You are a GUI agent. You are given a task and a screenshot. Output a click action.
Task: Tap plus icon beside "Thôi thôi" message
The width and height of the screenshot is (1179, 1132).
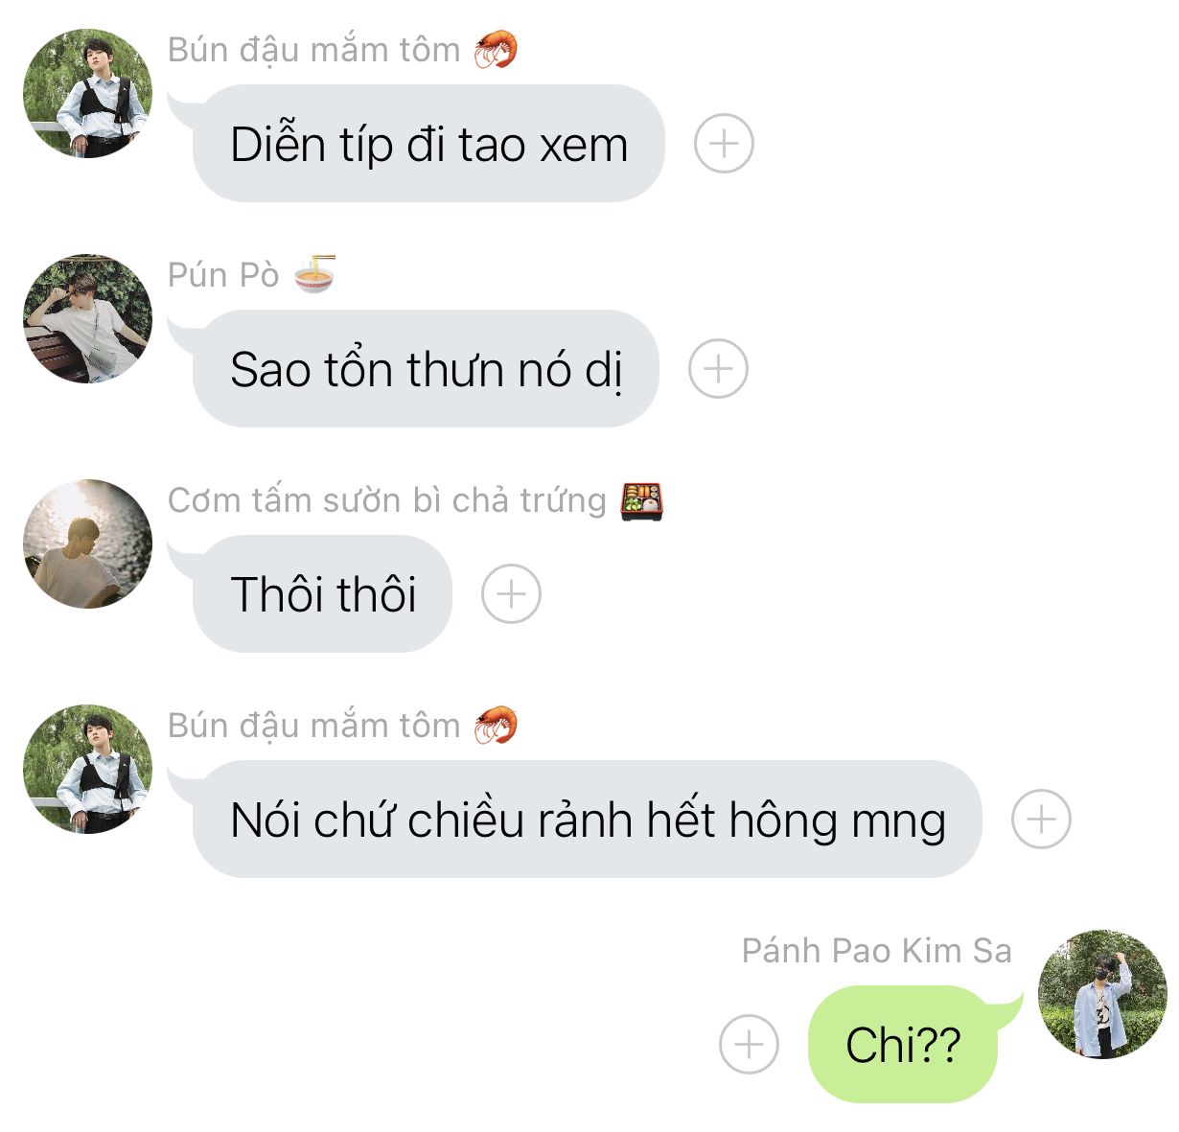pyautogui.click(x=511, y=594)
